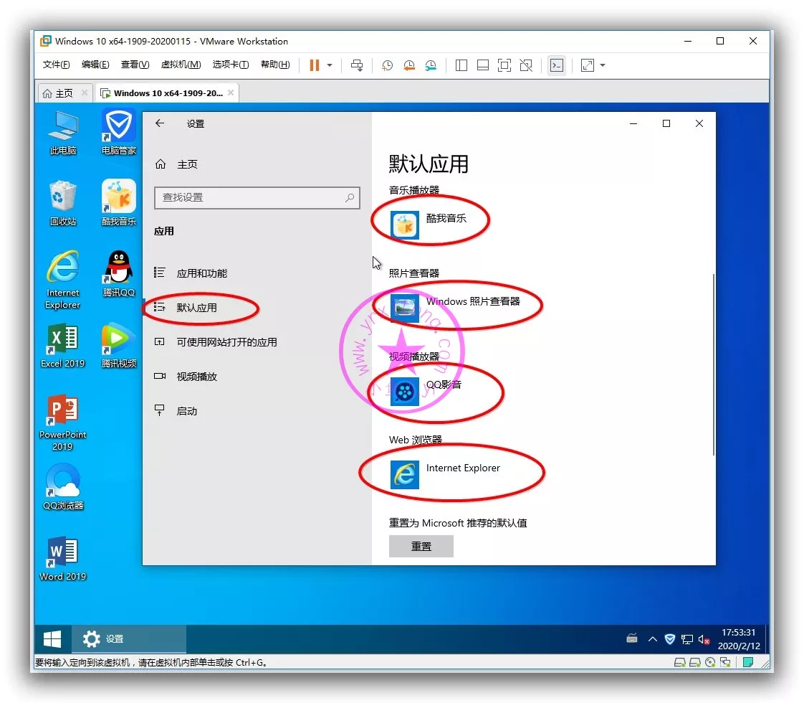Click the revert to snapshot icon

(x=409, y=65)
